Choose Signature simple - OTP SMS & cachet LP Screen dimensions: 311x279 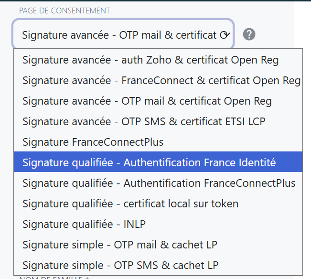pyautogui.click(x=158, y=265)
